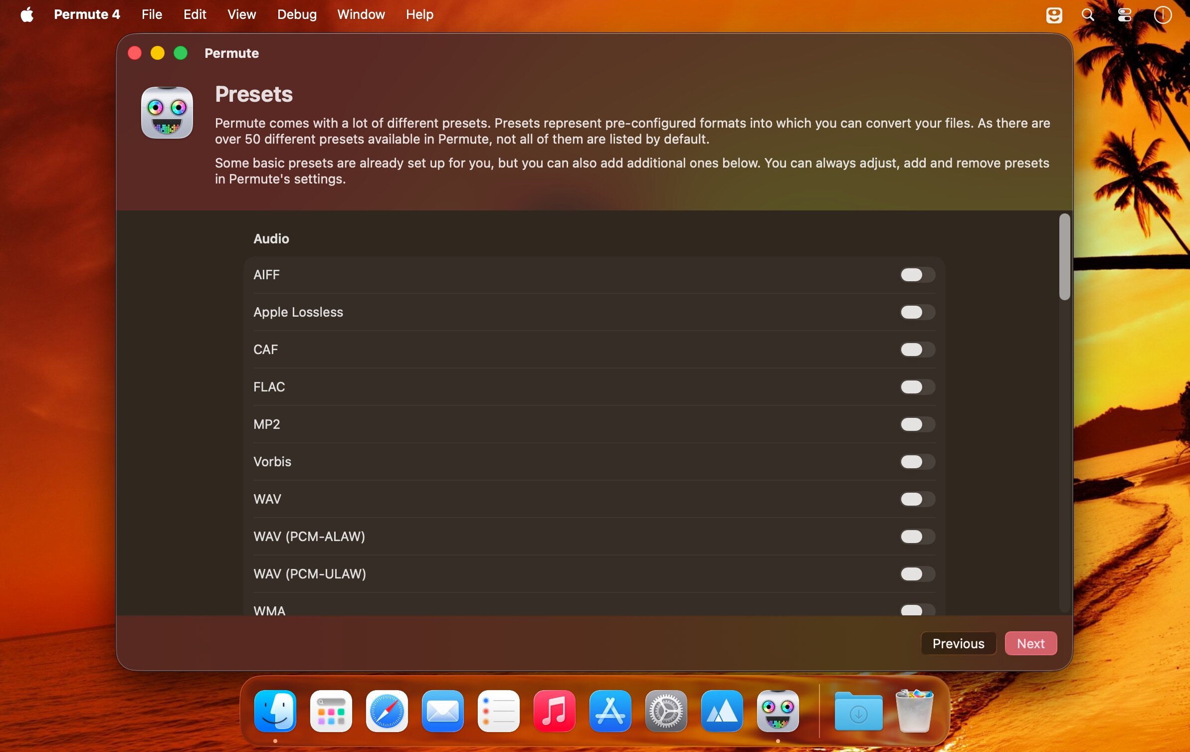Click the presets list vertical scrollbar
The image size is (1190, 752).
point(1064,257)
